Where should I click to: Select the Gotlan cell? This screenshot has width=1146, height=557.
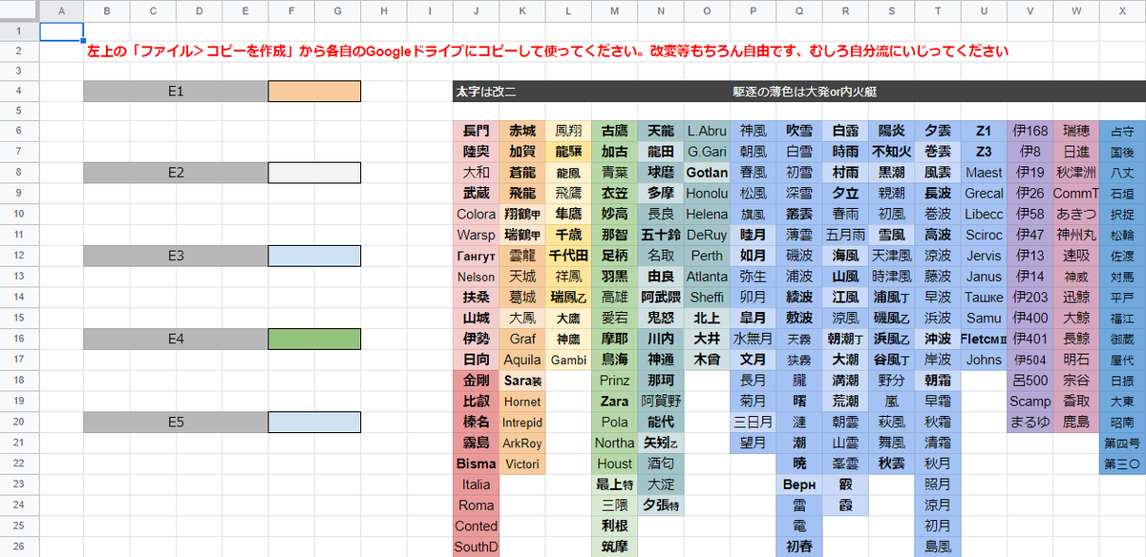(x=707, y=173)
